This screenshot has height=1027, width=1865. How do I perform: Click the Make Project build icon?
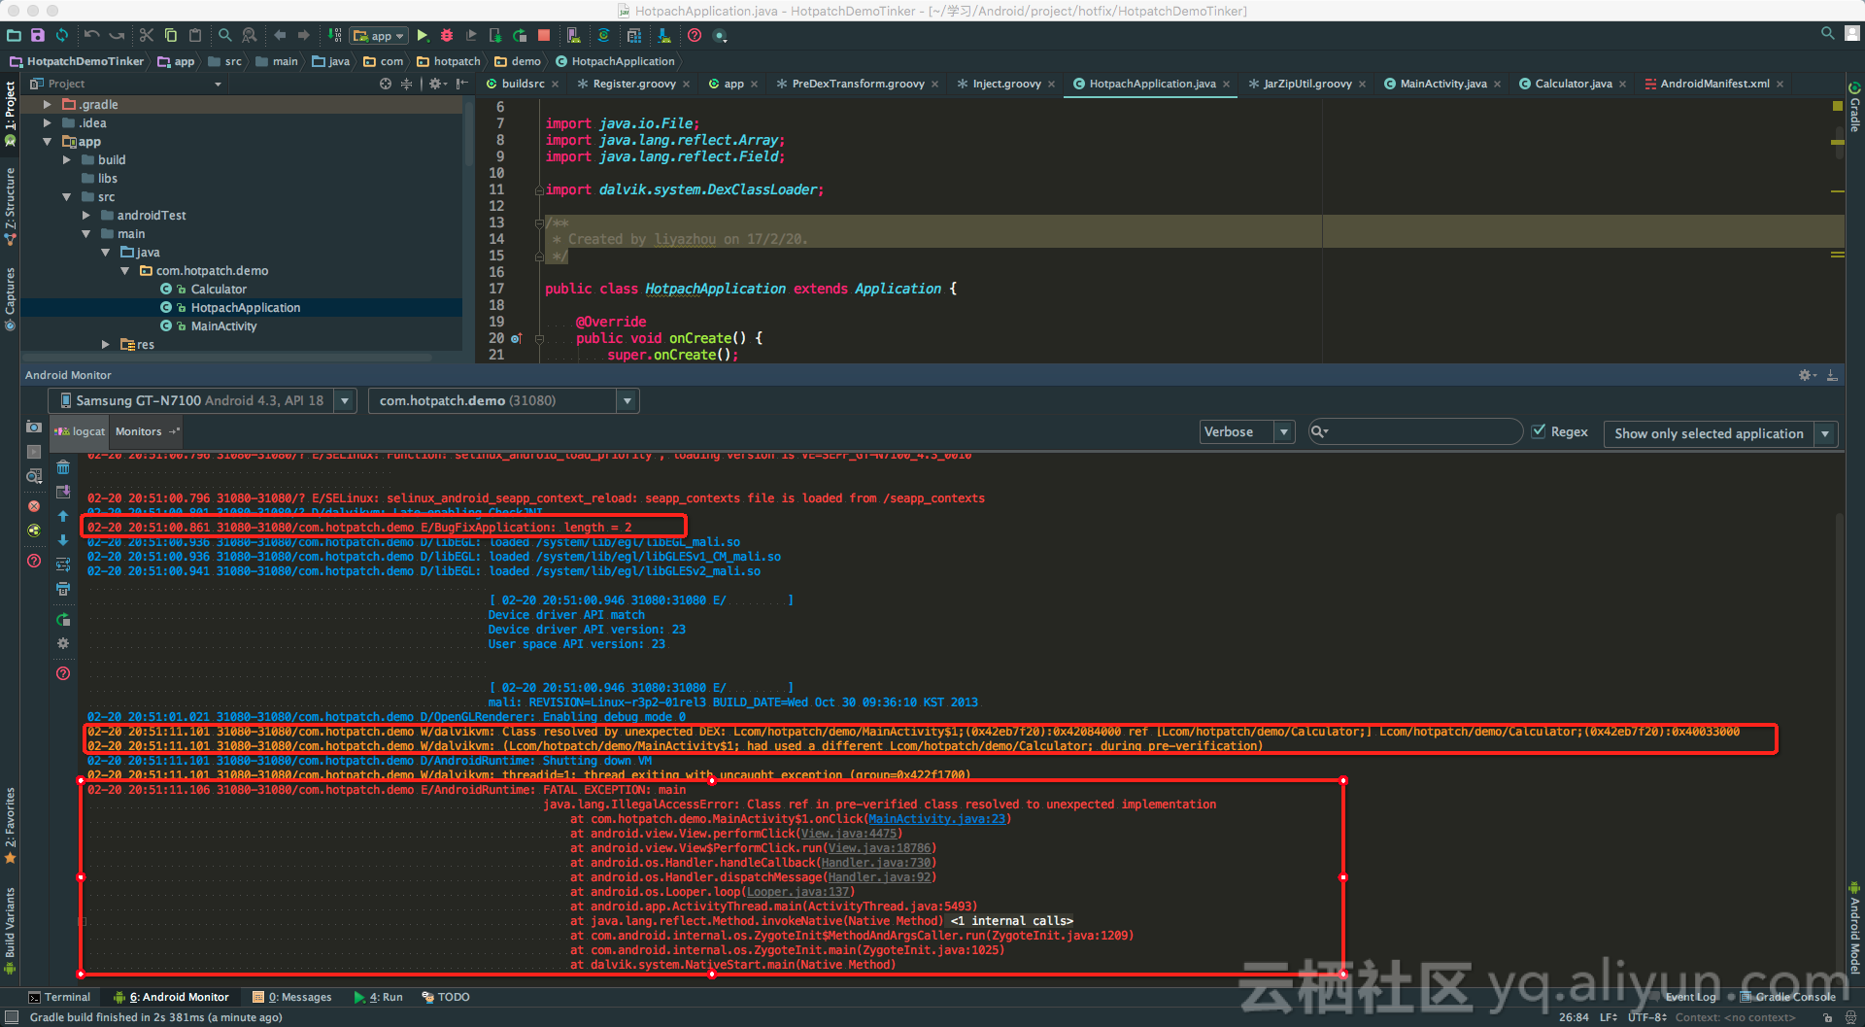coord(335,36)
